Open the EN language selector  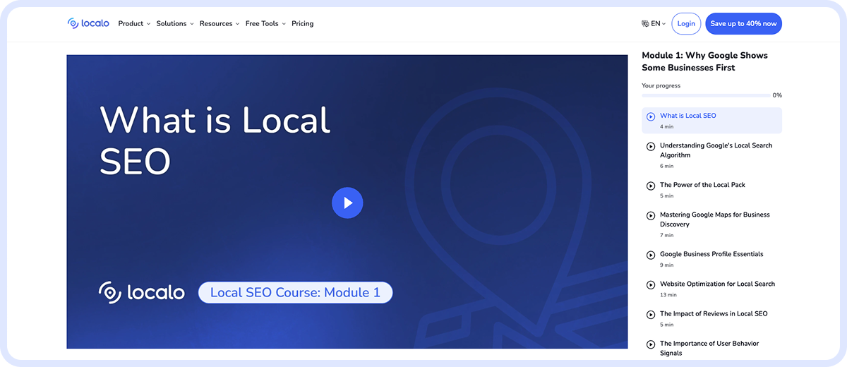click(x=654, y=23)
